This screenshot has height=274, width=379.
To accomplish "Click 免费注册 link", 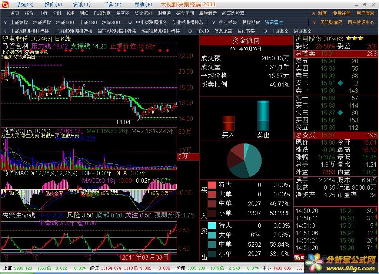I will click(342, 14).
